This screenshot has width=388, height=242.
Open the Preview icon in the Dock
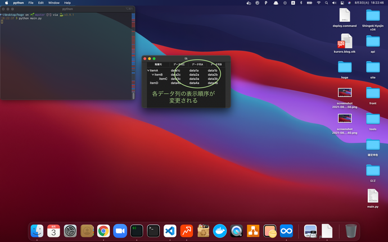[310, 231]
